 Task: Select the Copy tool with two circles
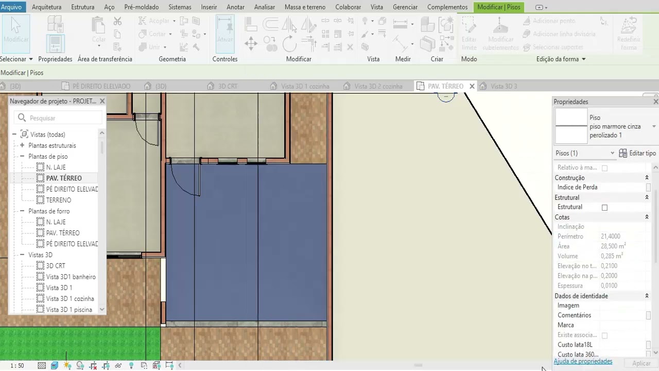(x=270, y=43)
